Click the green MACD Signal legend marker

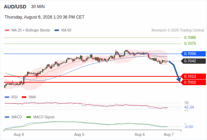point(29,117)
